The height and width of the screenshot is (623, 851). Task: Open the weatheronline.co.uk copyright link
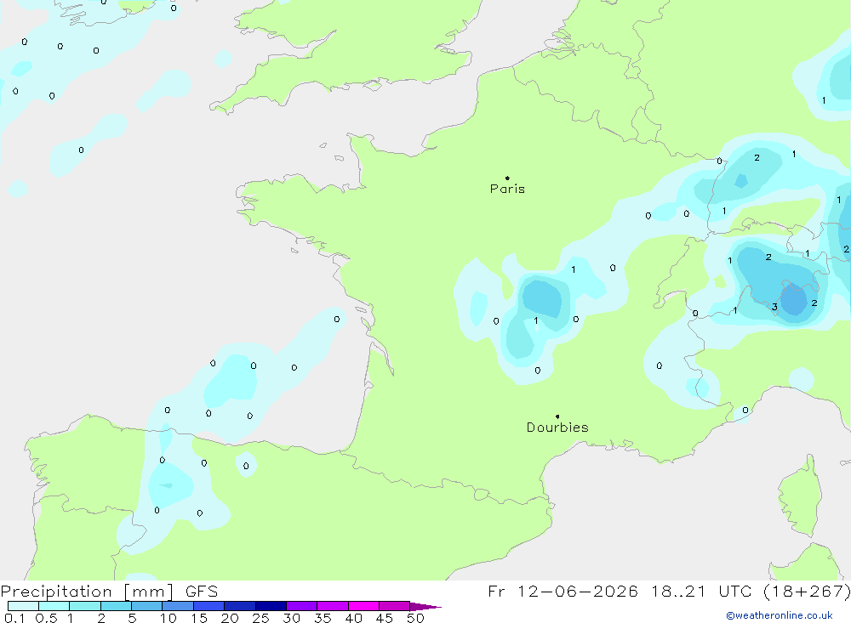[780, 615]
